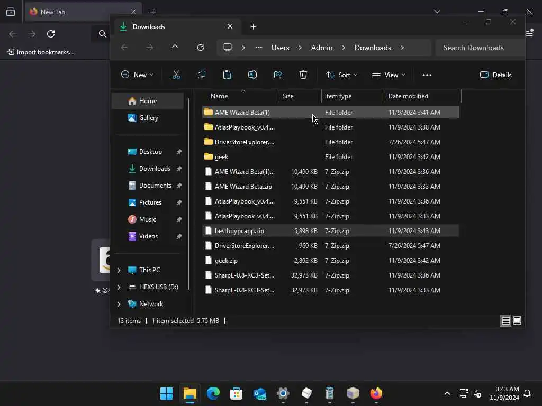Click the Search Downloads field

(481, 48)
